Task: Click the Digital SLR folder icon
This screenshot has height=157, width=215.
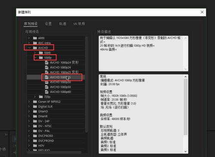Action: pos(35,107)
